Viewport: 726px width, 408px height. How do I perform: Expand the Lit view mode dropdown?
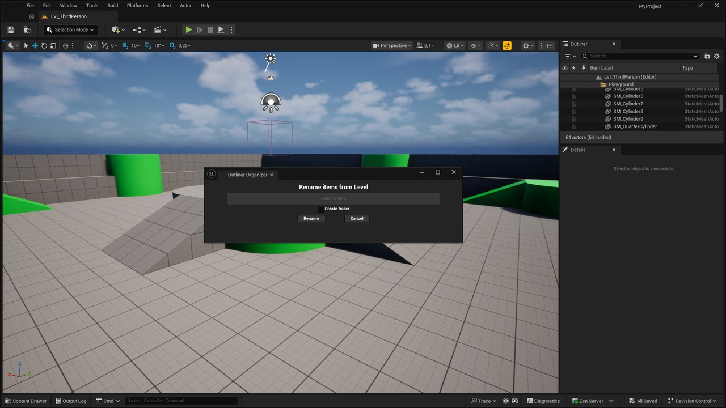(x=455, y=45)
